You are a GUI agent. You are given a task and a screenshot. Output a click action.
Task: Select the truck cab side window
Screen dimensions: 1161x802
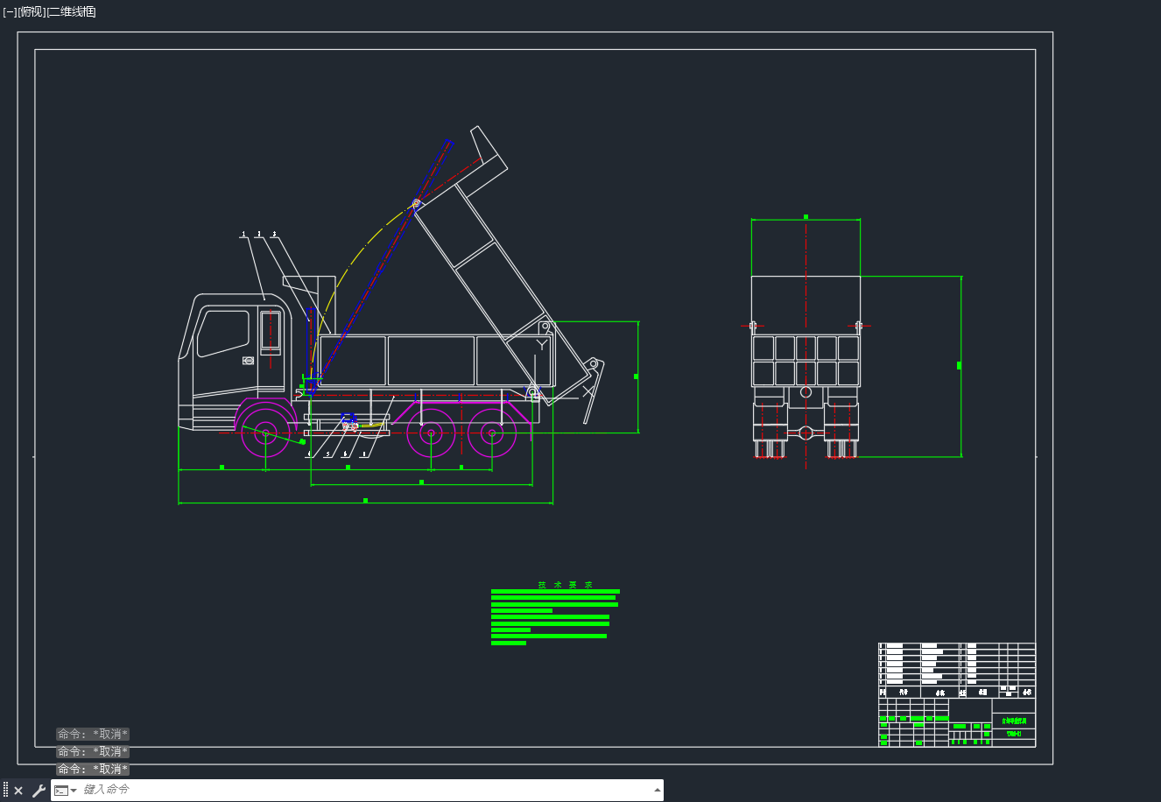tap(223, 334)
